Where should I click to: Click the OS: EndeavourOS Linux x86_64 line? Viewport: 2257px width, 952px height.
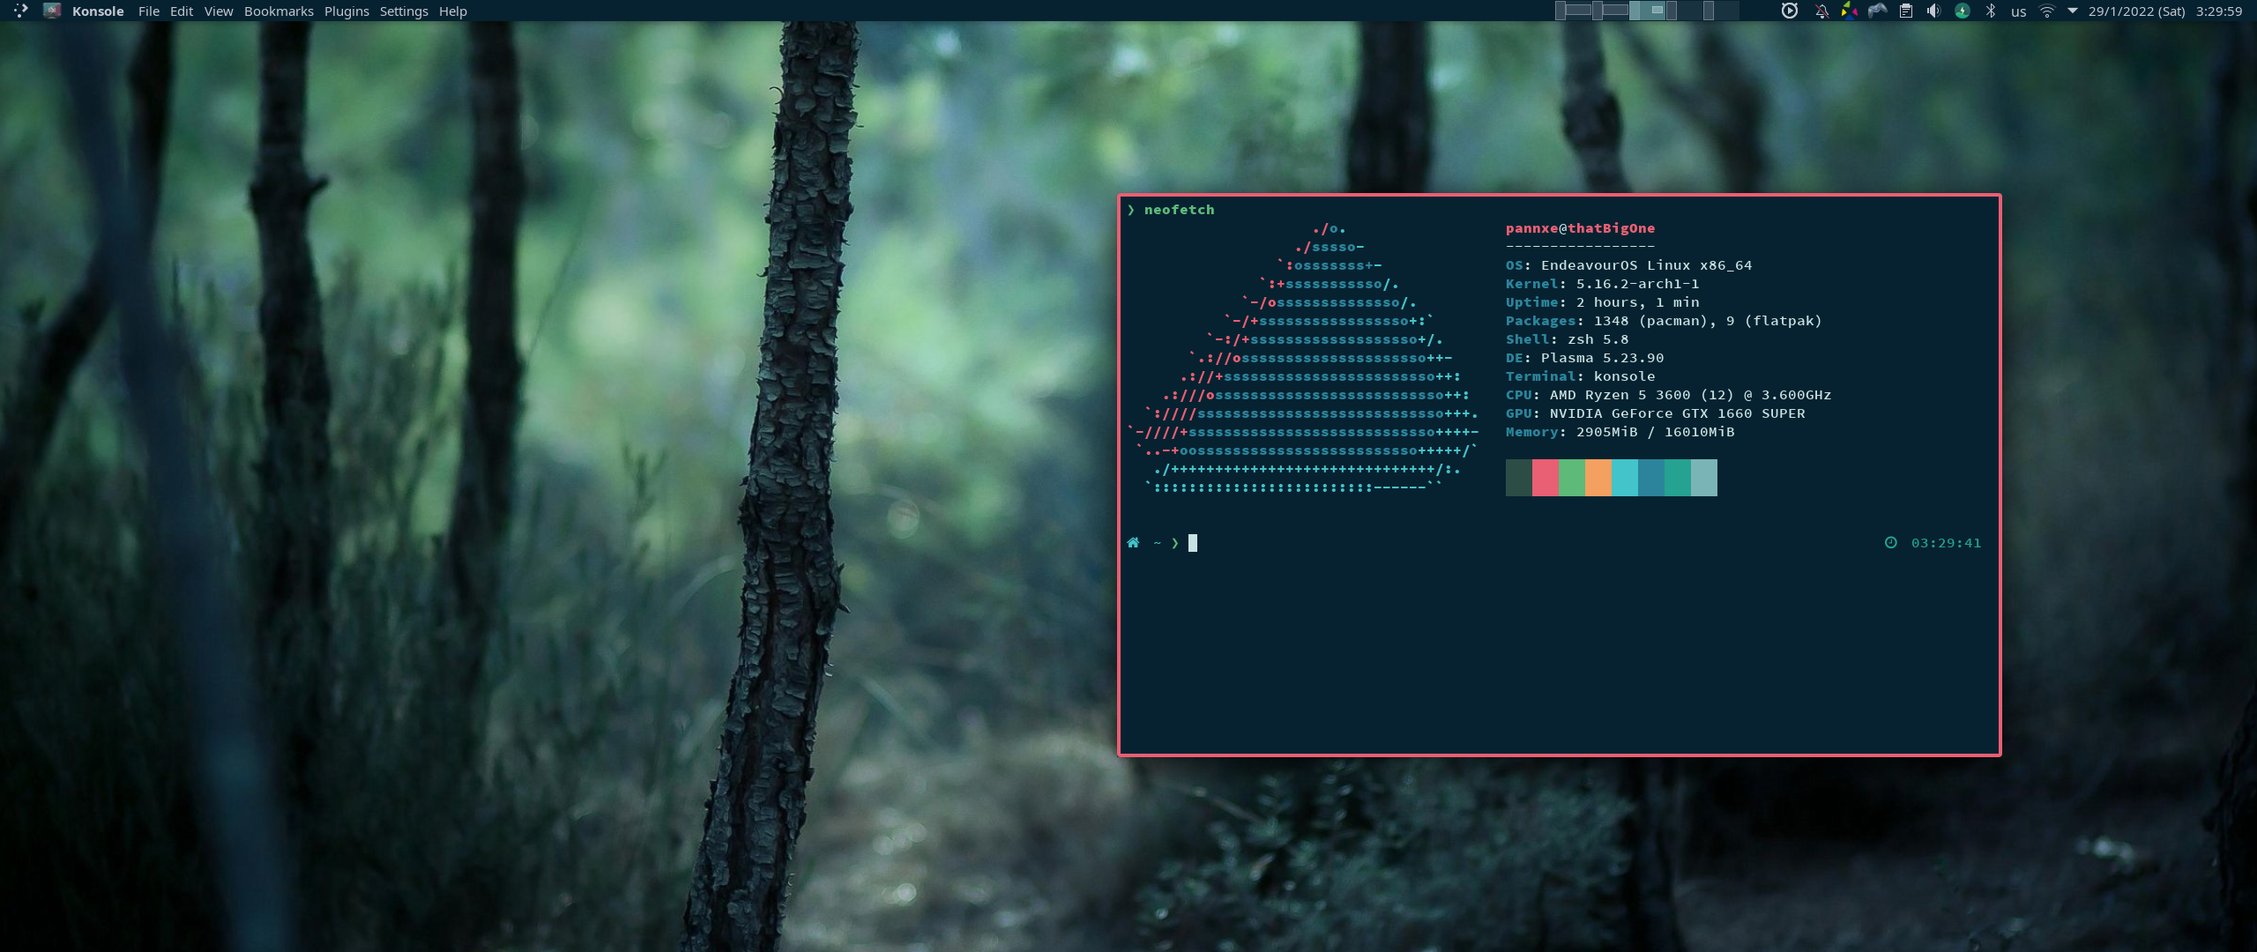click(1629, 265)
